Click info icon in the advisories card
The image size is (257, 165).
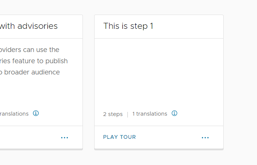click(36, 113)
